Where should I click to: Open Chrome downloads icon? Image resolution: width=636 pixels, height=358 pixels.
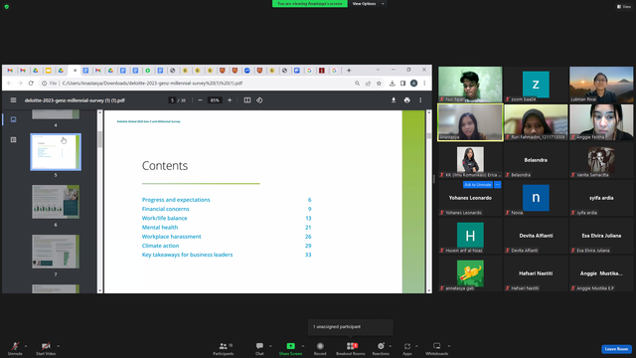tap(392, 84)
